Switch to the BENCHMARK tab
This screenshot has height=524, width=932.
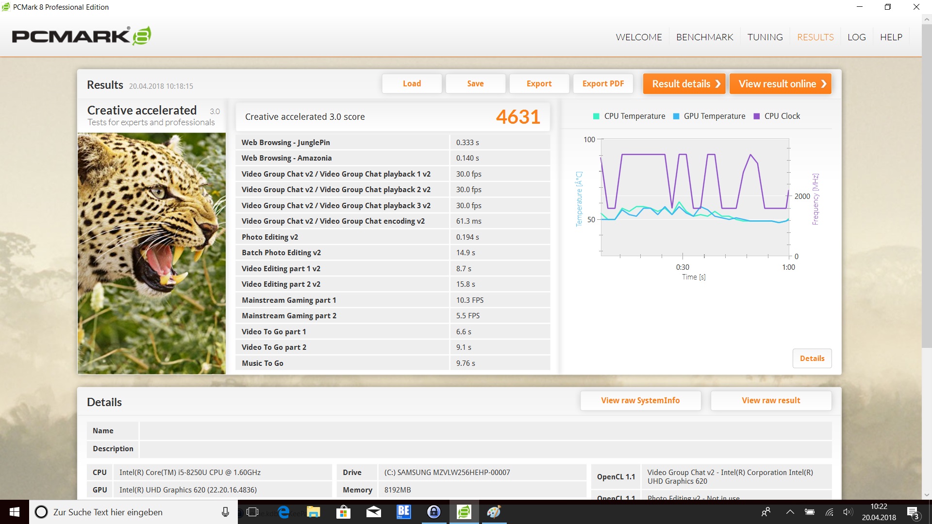[x=704, y=37]
